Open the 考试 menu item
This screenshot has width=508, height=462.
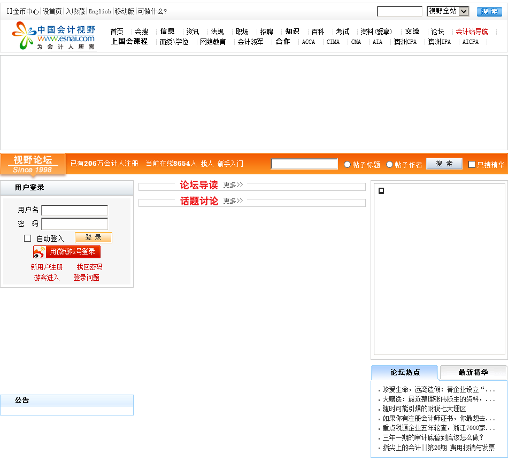[342, 32]
